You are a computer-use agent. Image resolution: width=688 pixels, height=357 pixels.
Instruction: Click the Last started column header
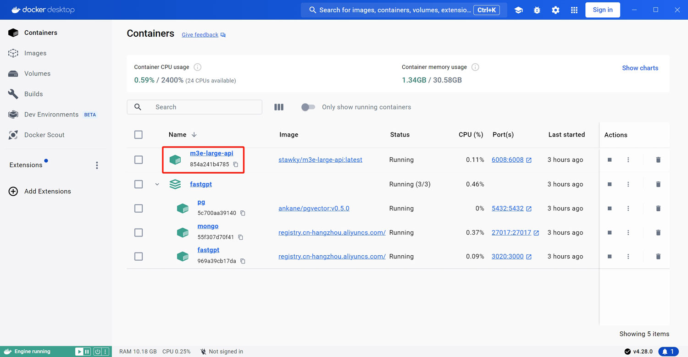click(x=566, y=135)
